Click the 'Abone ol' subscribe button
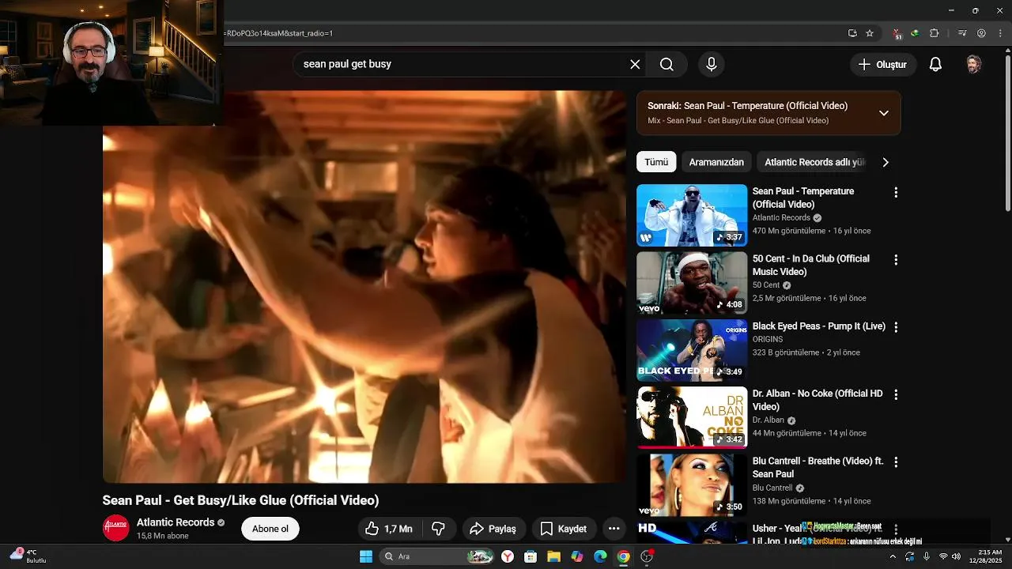 click(270, 529)
